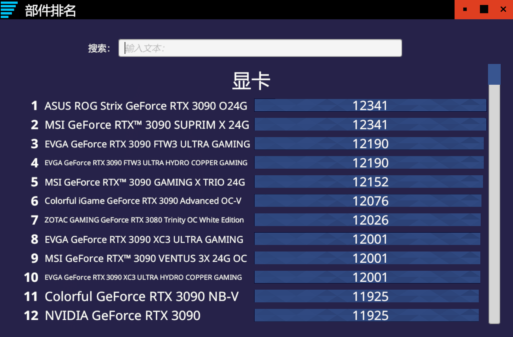Click the 12026 score bar
513x337 pixels.
point(367,220)
